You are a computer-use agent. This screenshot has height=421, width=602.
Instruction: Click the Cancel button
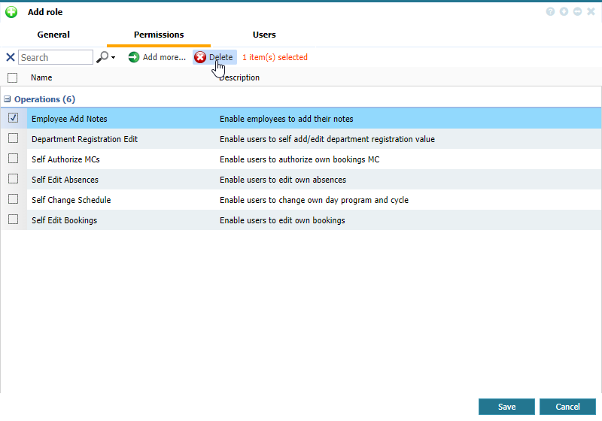pos(567,407)
